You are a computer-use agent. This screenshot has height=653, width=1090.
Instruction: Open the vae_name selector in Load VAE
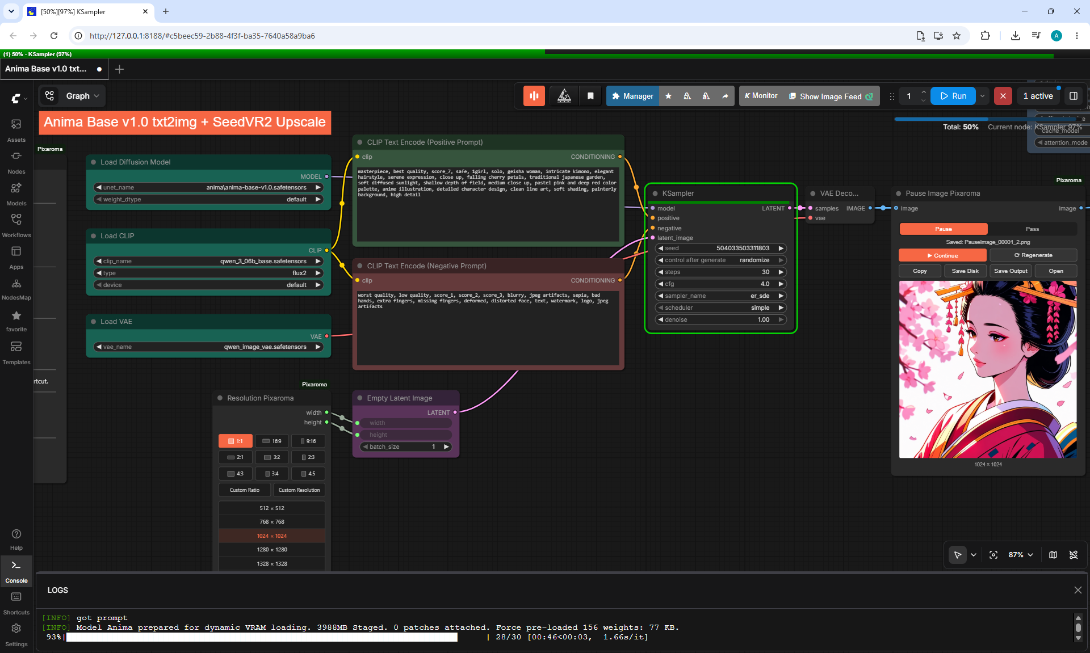tap(208, 347)
